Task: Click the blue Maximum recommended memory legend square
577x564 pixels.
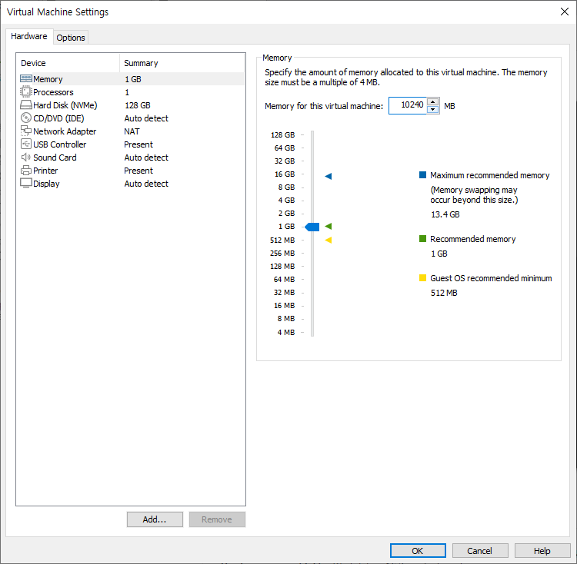Action: 422,175
